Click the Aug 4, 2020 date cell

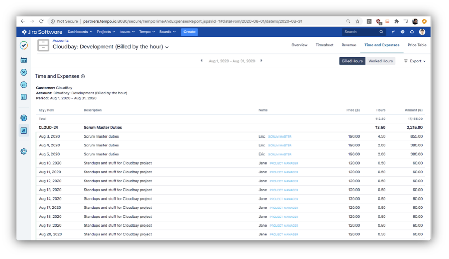click(49, 145)
